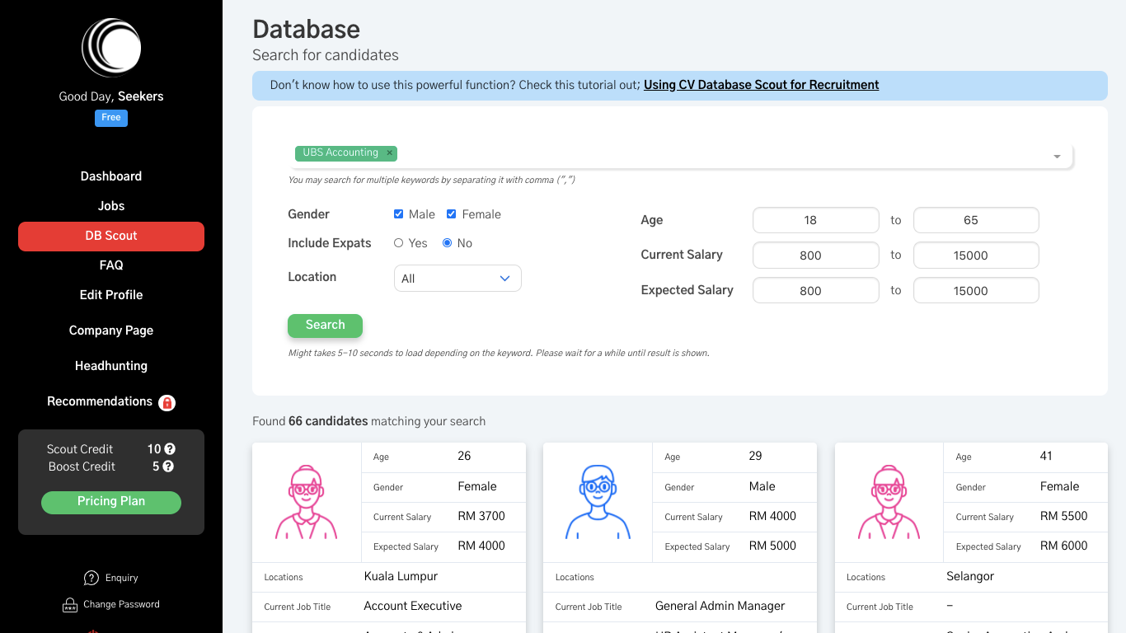1126x633 pixels.
Task: Click the Change Password link
Action: 121,604
